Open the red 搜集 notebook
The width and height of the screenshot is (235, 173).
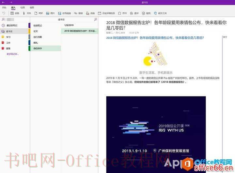point(14,48)
